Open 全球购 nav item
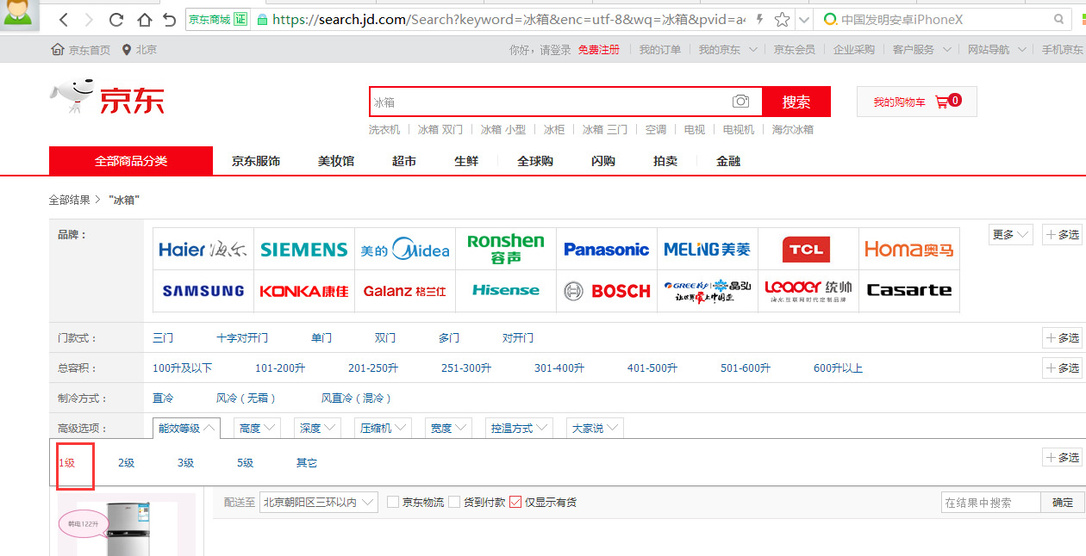The width and height of the screenshot is (1086, 556). [535, 161]
